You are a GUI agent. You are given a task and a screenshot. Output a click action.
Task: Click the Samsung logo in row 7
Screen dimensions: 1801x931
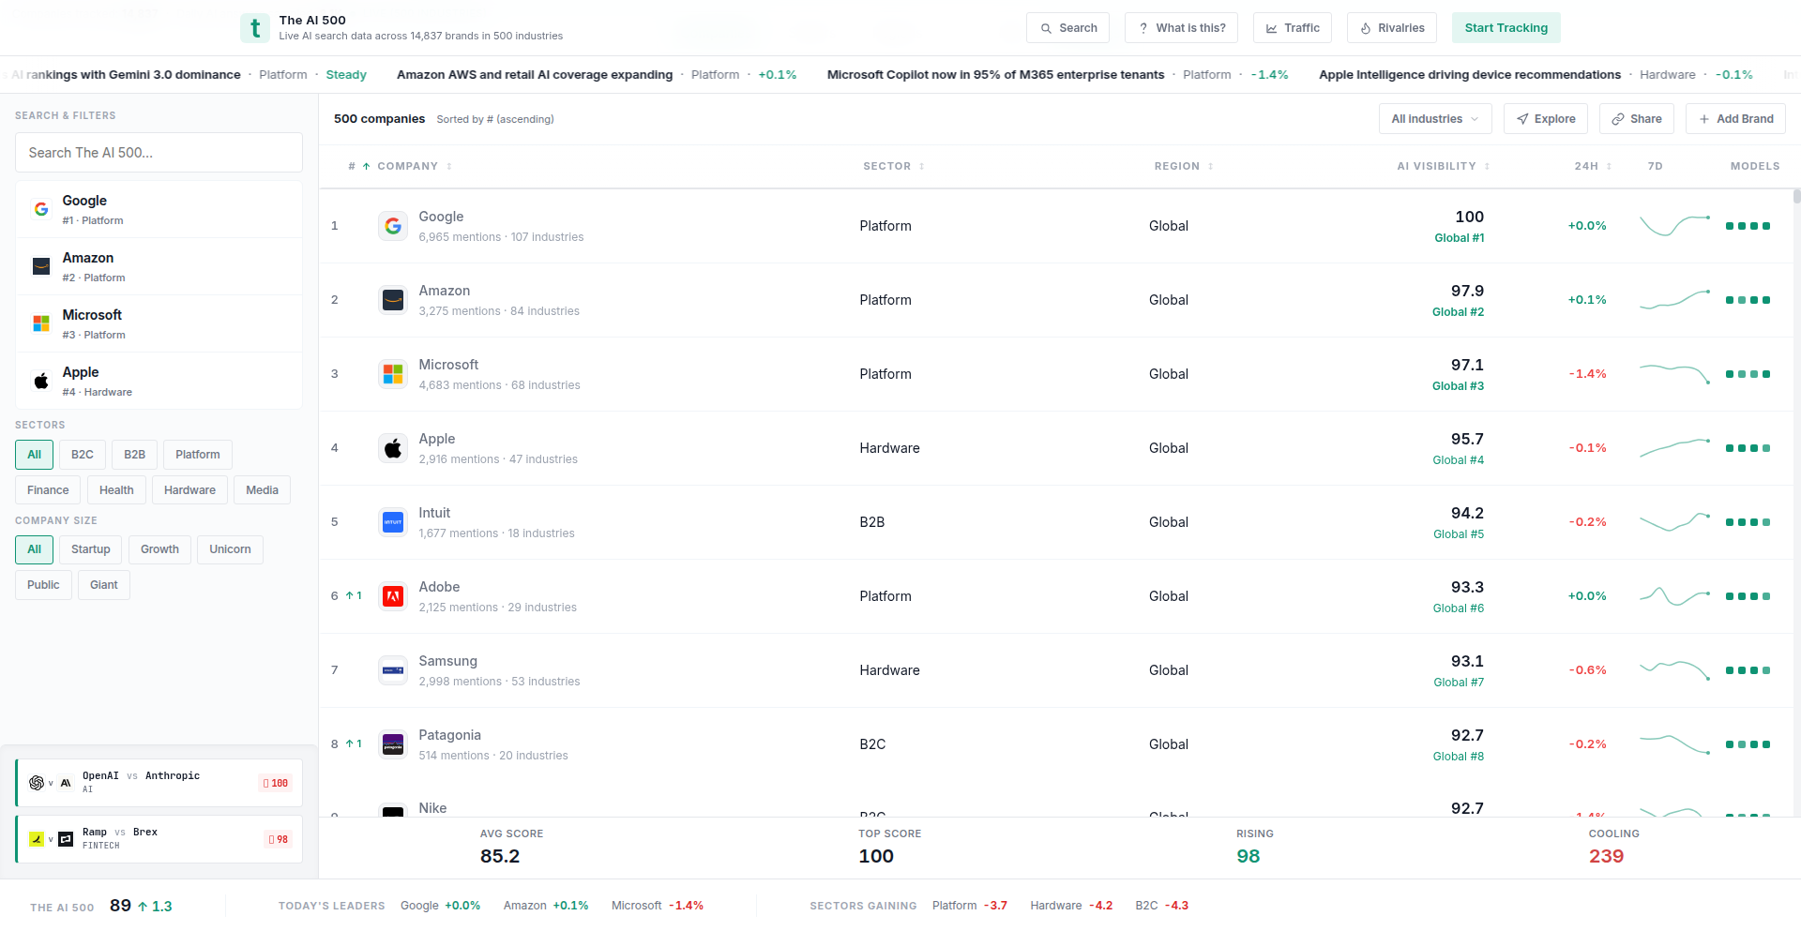click(393, 670)
